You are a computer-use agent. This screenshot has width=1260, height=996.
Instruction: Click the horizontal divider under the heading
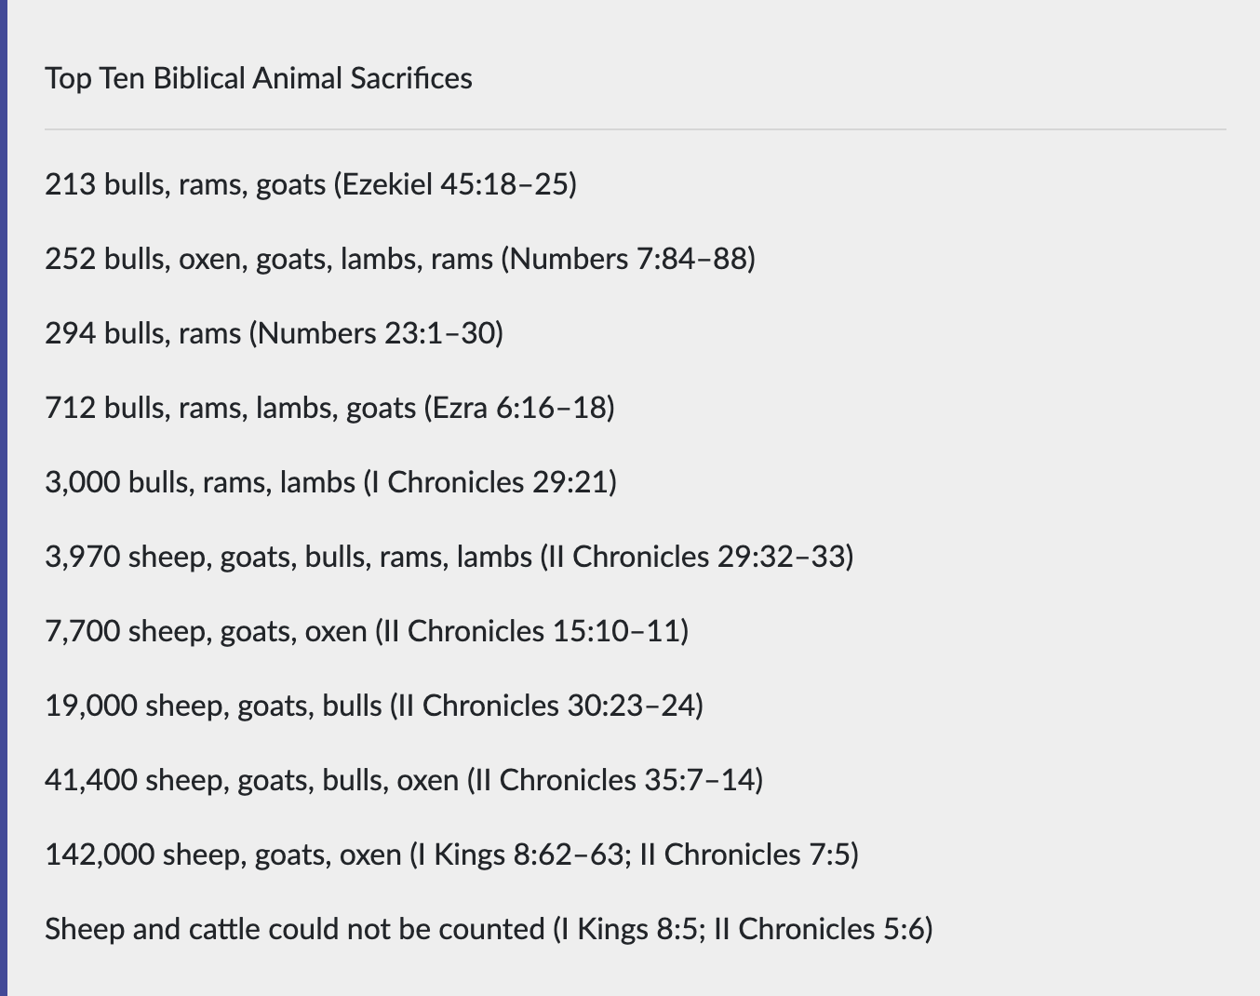pos(635,129)
